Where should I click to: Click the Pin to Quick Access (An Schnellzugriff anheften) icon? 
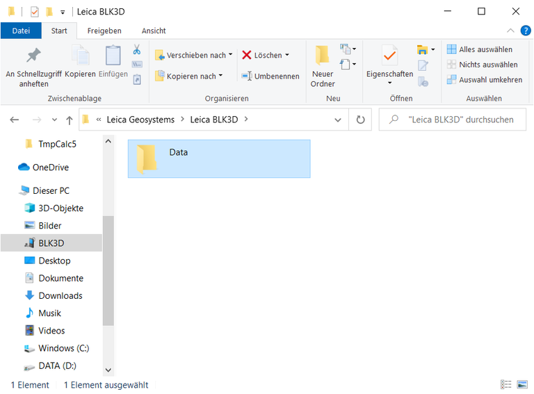pos(33,57)
